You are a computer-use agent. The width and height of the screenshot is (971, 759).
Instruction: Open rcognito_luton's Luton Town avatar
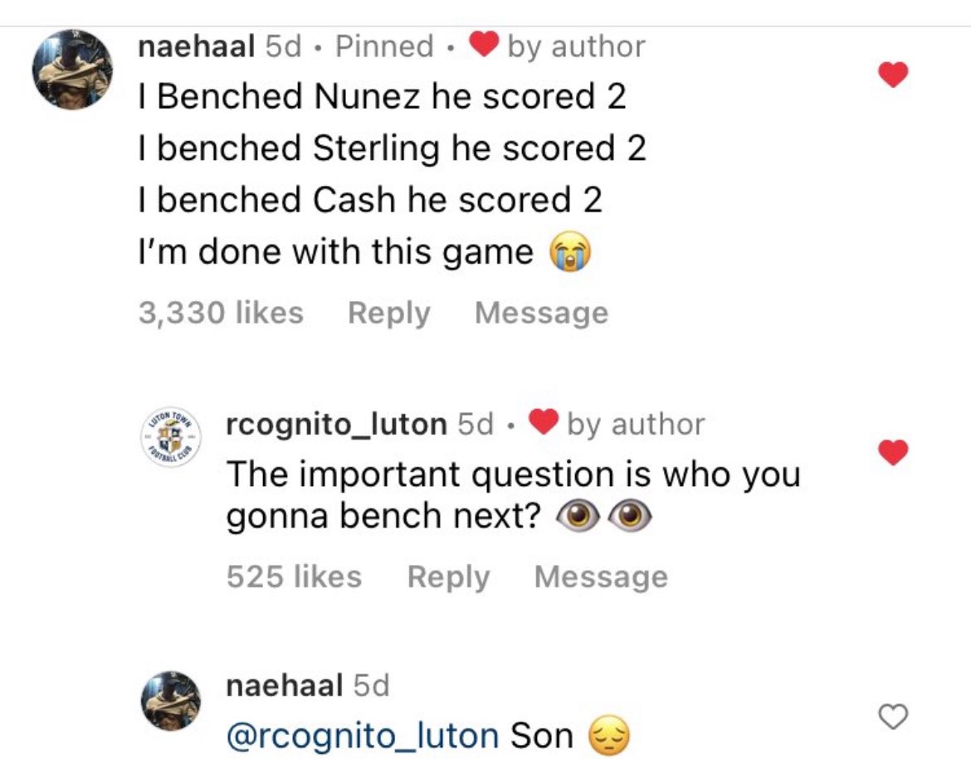[171, 437]
